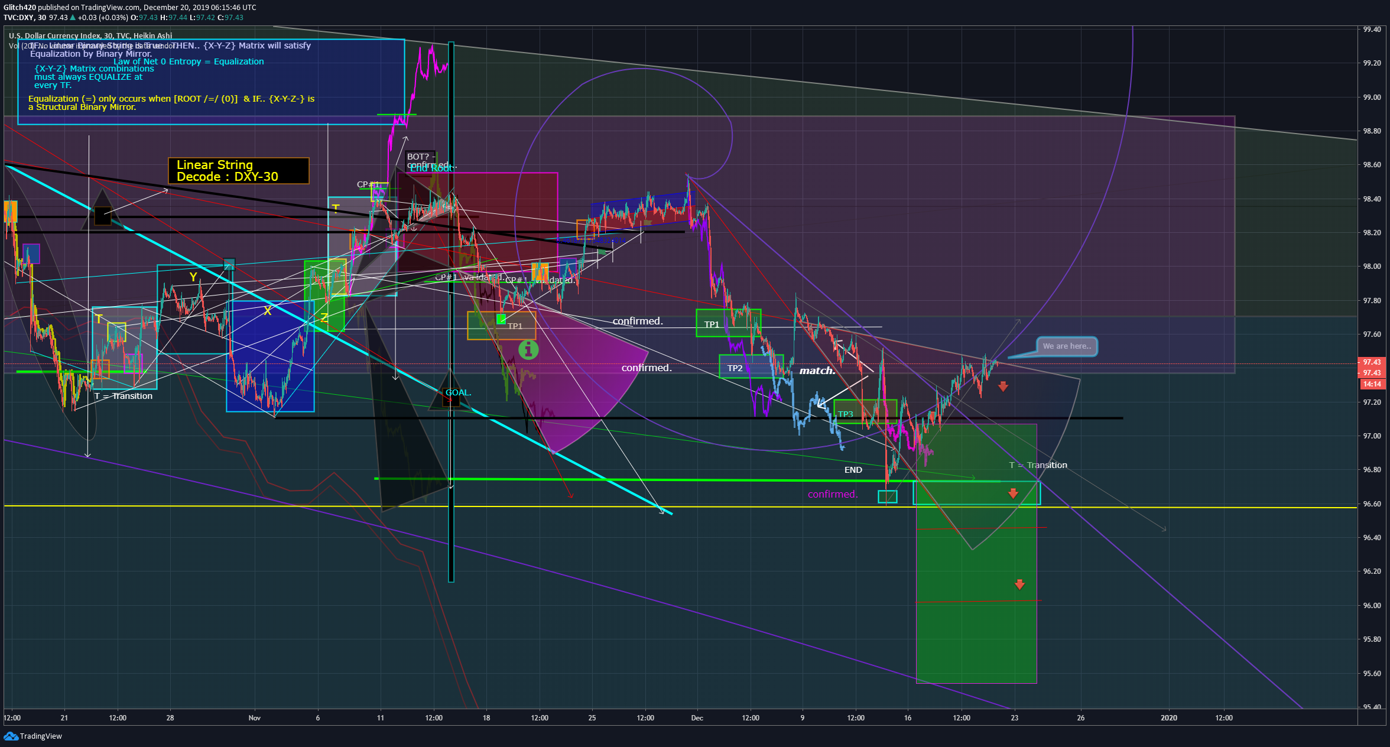The image size is (1390, 747).
Task: Click the 'Dec' date on time axis
Action: pos(697,717)
